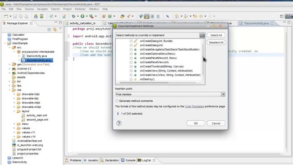
Task: Open the View Menu triangle in Package Explorer
Action: tap(60, 28)
